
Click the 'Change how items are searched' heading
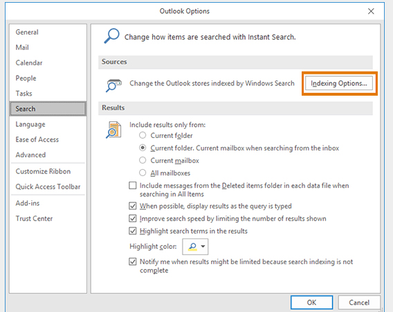[210, 37]
